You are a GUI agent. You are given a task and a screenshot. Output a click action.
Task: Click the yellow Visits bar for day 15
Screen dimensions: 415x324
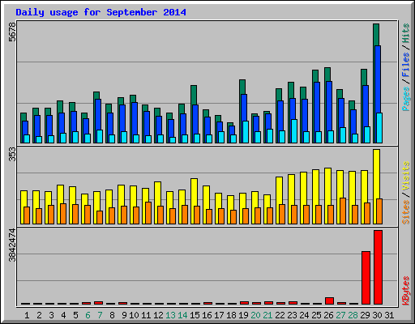click(194, 192)
